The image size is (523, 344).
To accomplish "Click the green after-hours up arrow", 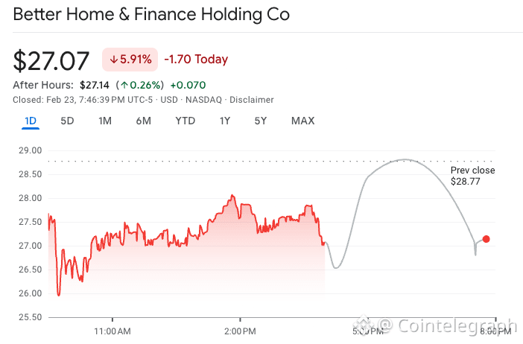I will coord(125,85).
